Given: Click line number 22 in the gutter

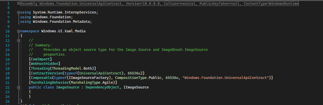Looking at the screenshot, I should point(7,87).
